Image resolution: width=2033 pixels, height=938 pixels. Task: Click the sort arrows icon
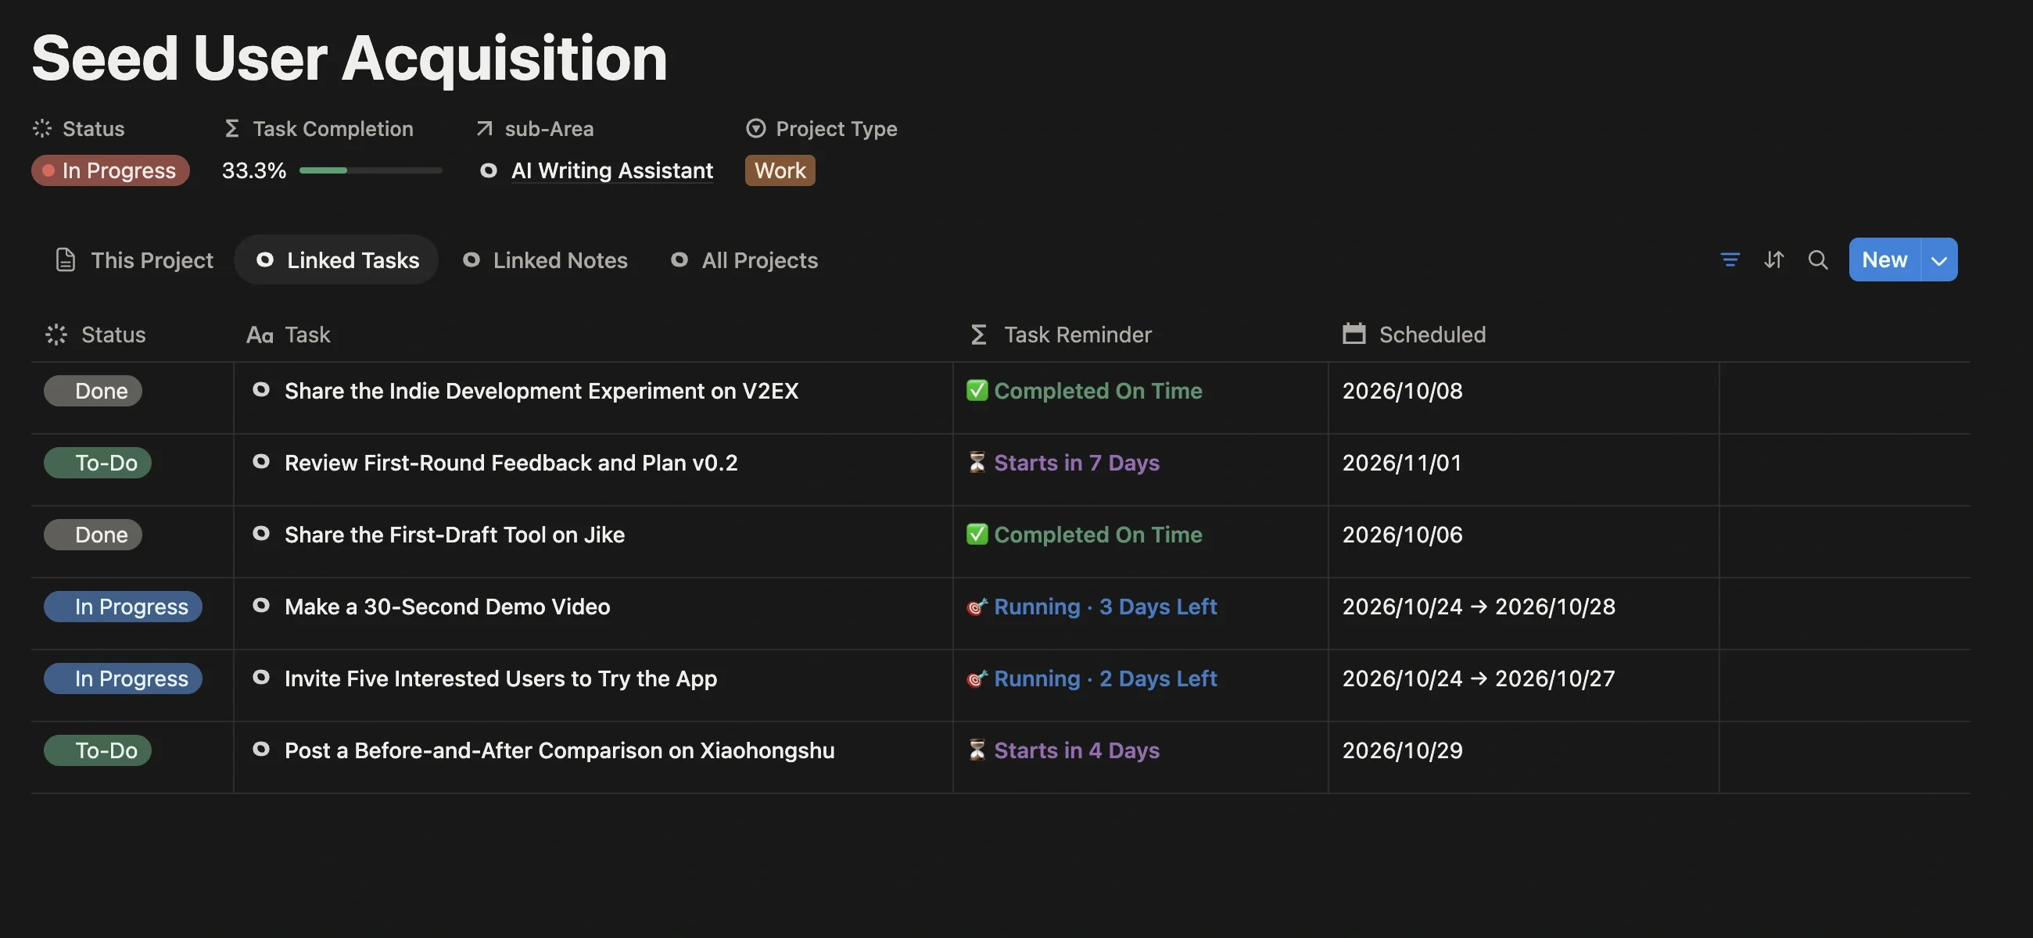(x=1773, y=260)
